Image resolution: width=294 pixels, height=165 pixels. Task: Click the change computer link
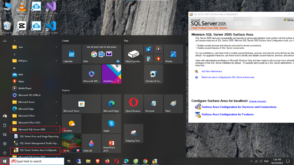click(x=258, y=101)
